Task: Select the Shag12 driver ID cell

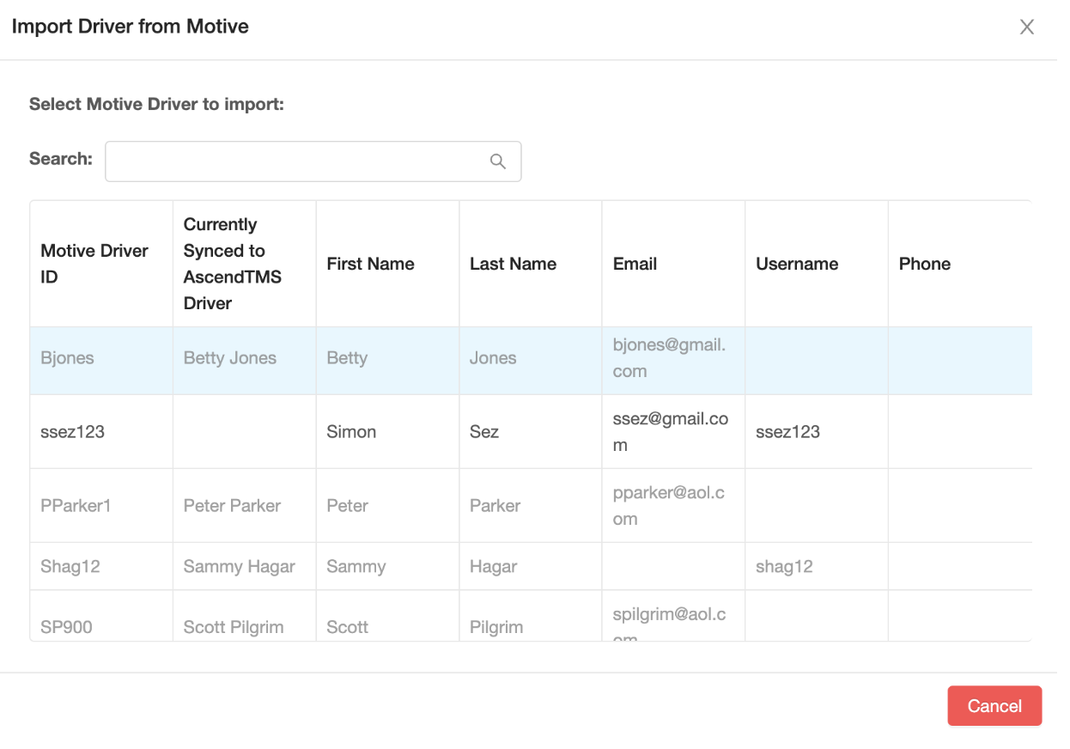Action: coord(101,567)
